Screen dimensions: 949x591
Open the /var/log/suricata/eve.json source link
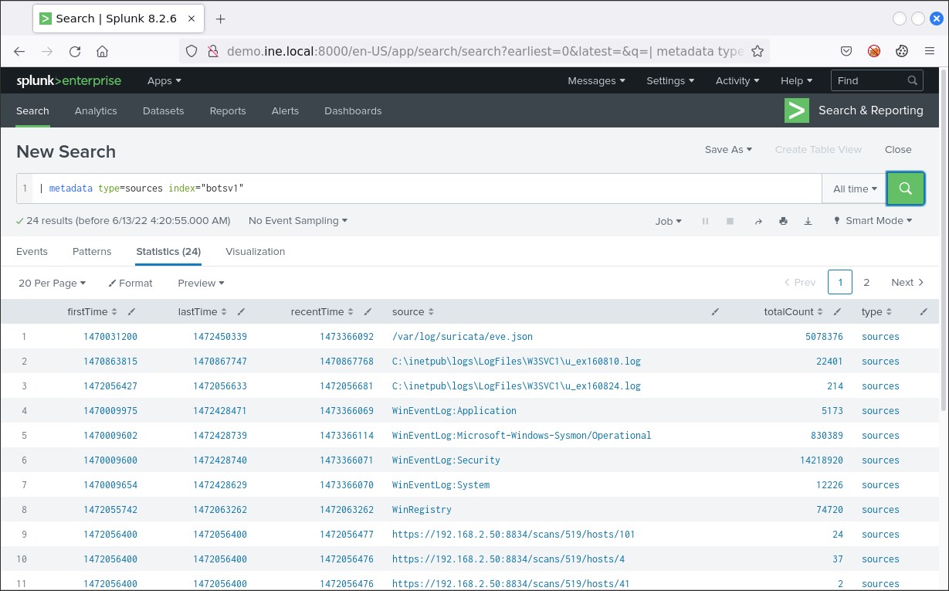point(462,337)
